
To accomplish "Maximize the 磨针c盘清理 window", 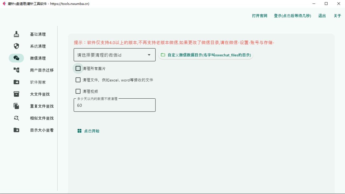I will click(x=326, y=4).
